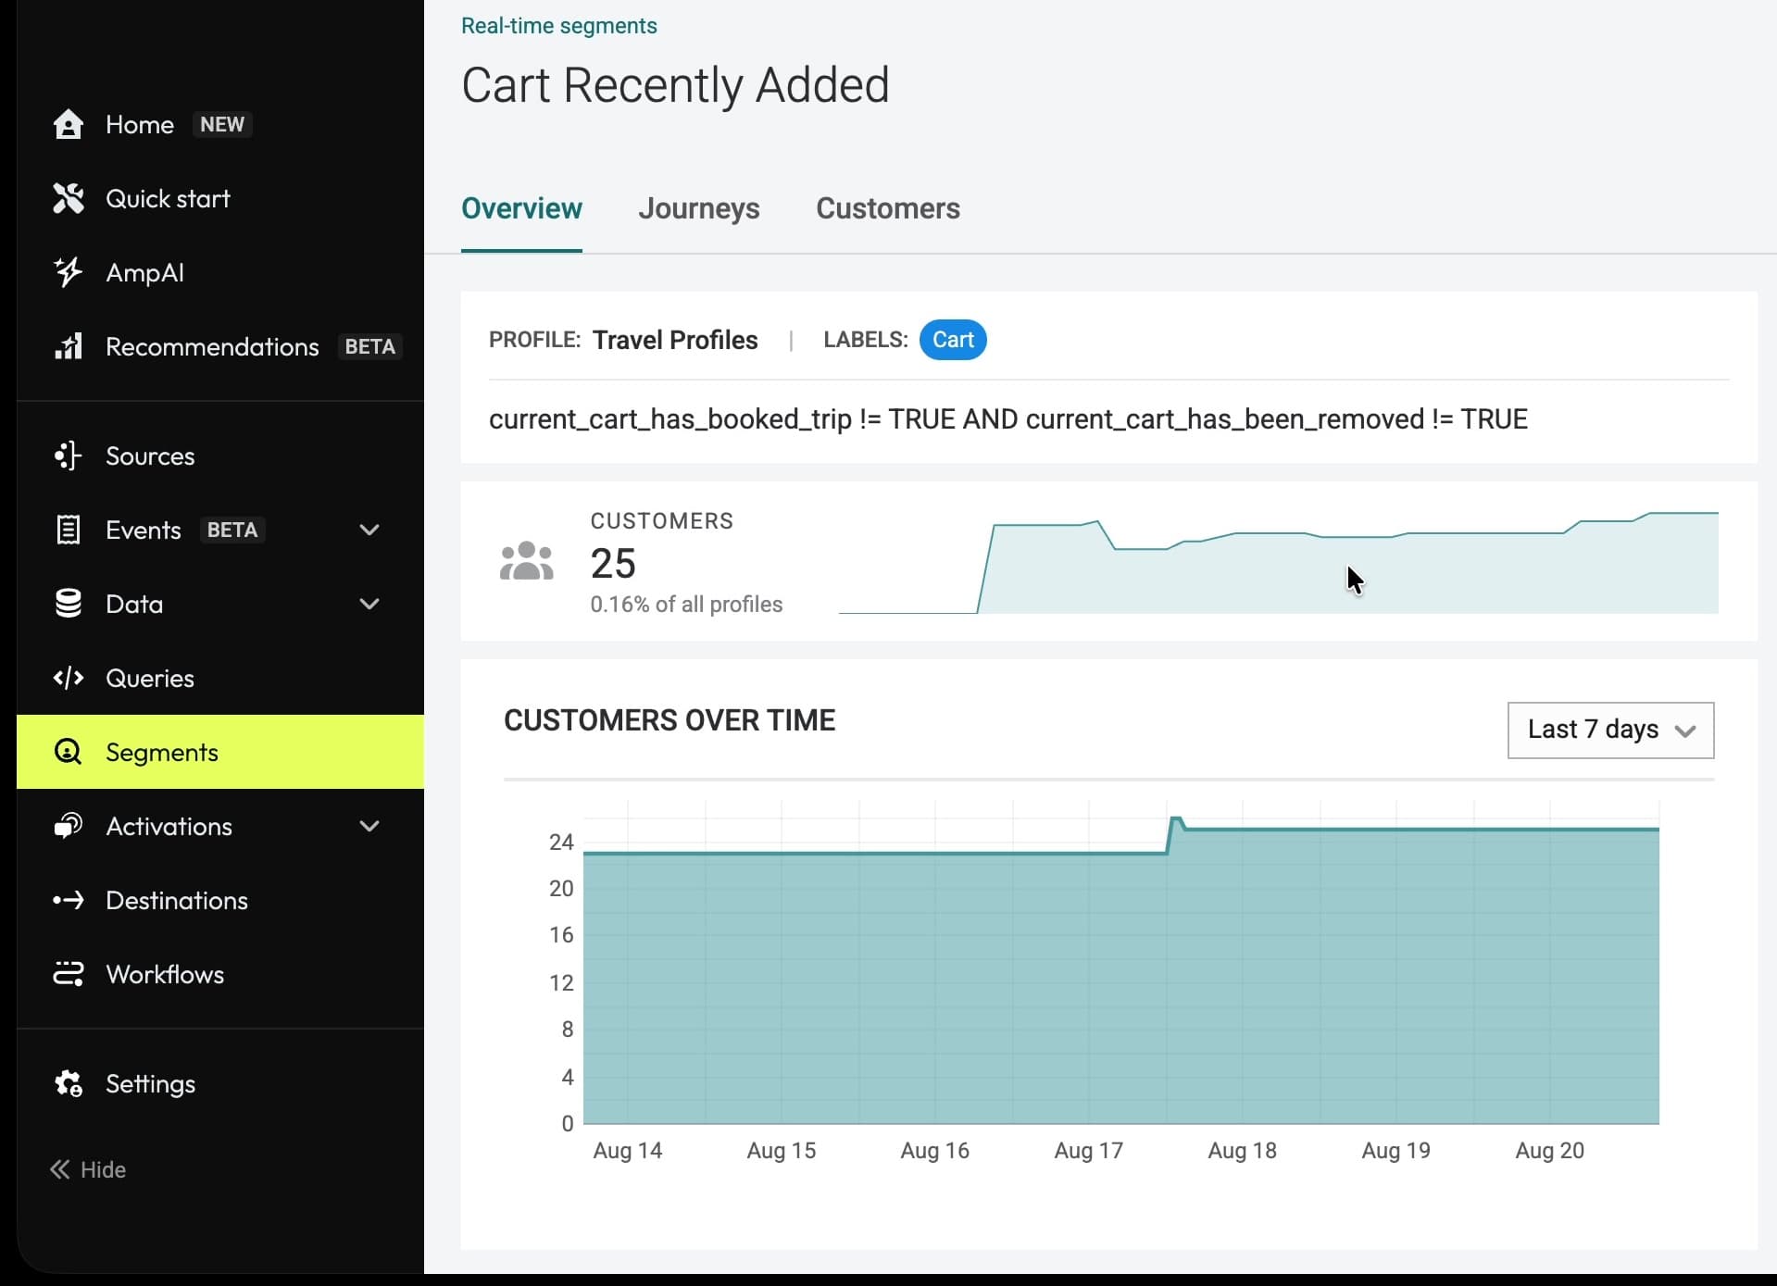Click the 0.16% of all profiles text
Image resolution: width=1777 pixels, height=1286 pixels.
pyautogui.click(x=686, y=605)
